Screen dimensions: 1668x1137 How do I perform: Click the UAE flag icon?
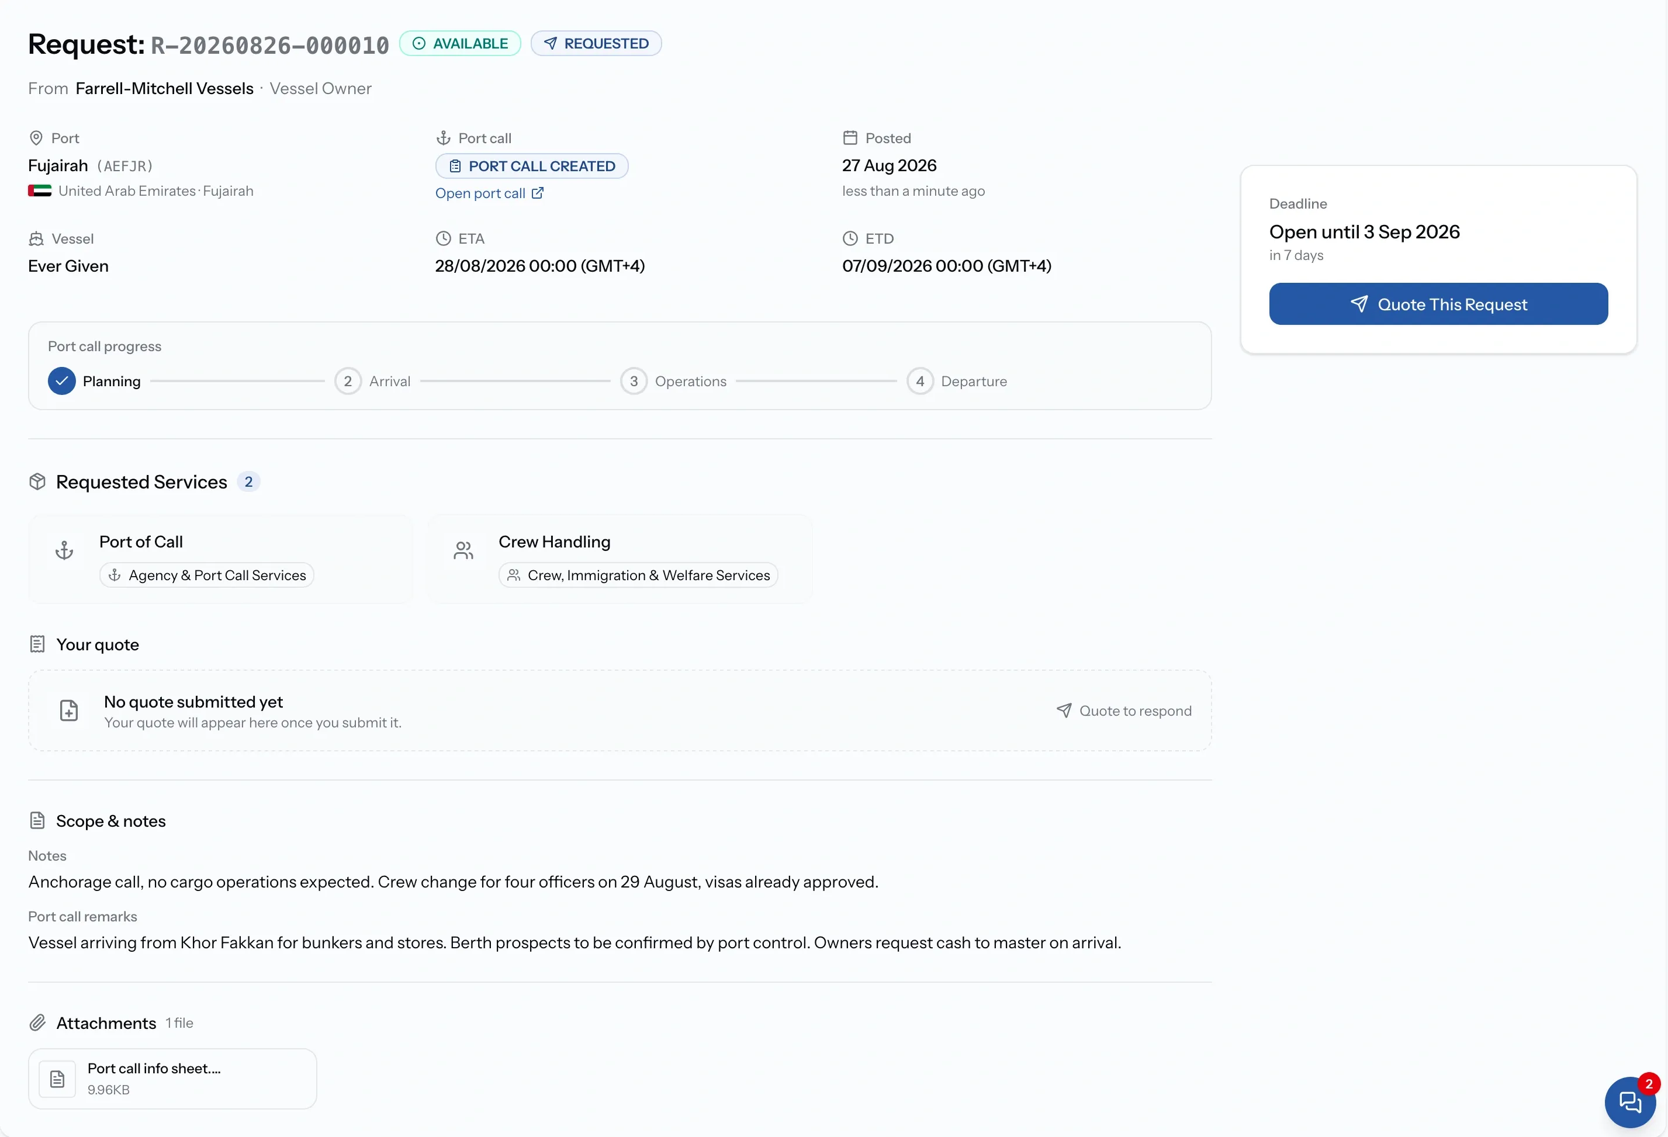(x=40, y=191)
